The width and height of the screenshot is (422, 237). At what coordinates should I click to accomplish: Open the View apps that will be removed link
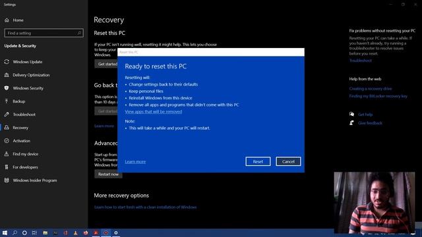click(154, 111)
